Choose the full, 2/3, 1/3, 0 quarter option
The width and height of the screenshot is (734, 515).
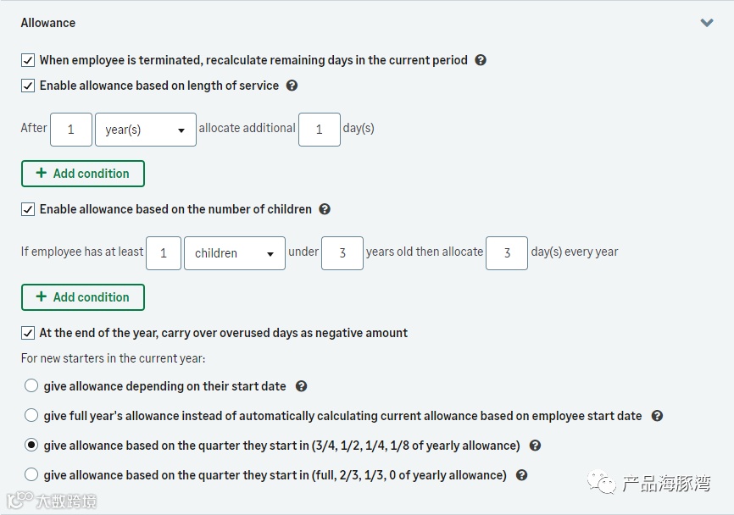pyautogui.click(x=31, y=475)
